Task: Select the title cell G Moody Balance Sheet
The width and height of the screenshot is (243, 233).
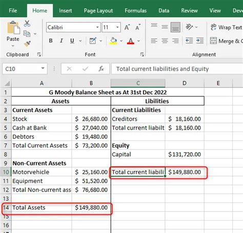Action: (x=108, y=92)
